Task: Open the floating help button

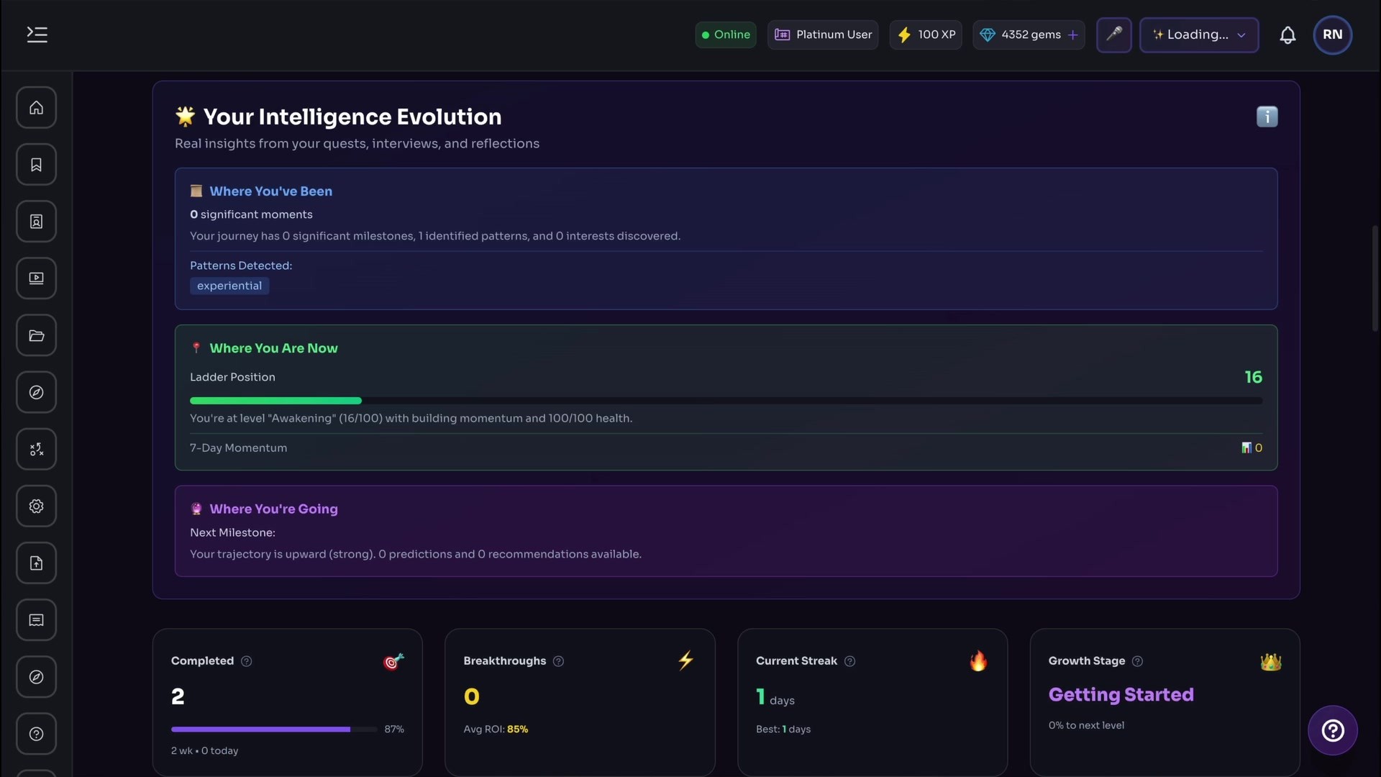Action: coord(1332,731)
